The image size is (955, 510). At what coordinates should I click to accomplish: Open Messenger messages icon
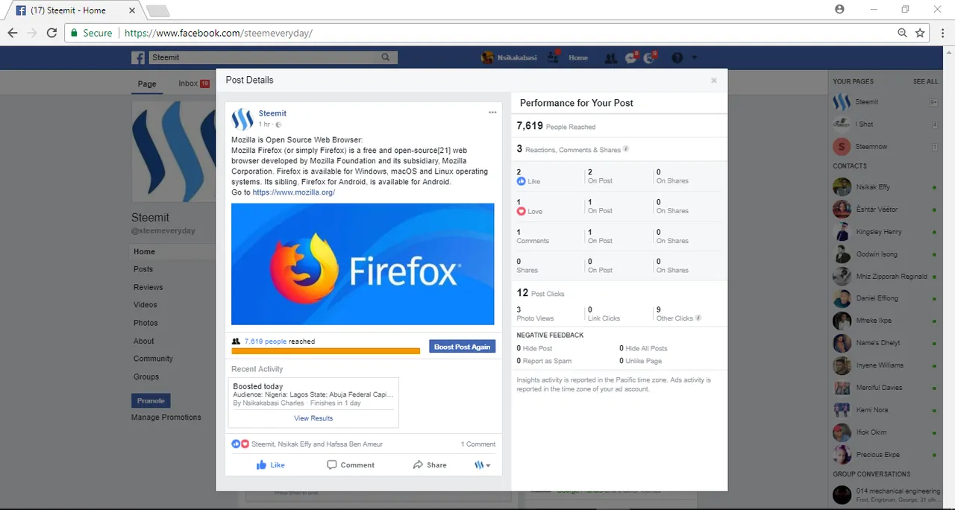(631, 58)
